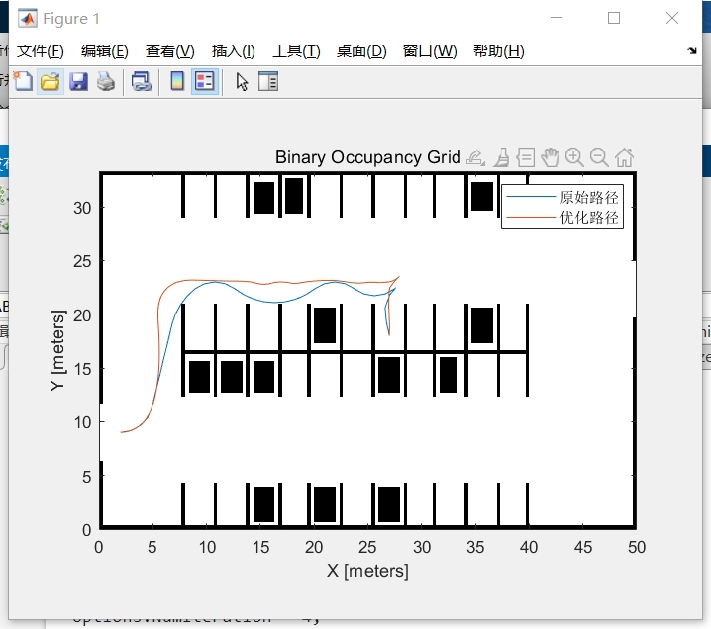
Task: Select the Edit Plot arrow tool
Action: tap(242, 82)
